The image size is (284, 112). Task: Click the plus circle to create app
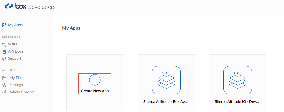click(x=95, y=80)
